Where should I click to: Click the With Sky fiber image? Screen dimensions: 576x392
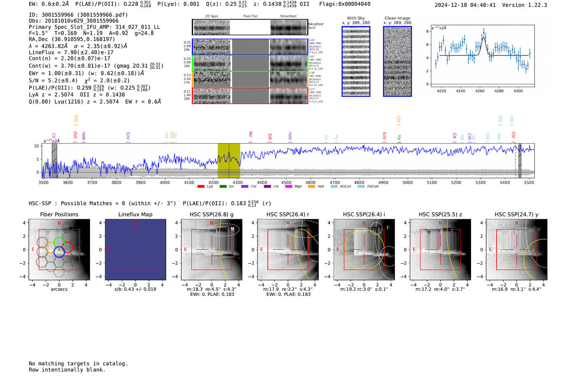[x=356, y=61]
